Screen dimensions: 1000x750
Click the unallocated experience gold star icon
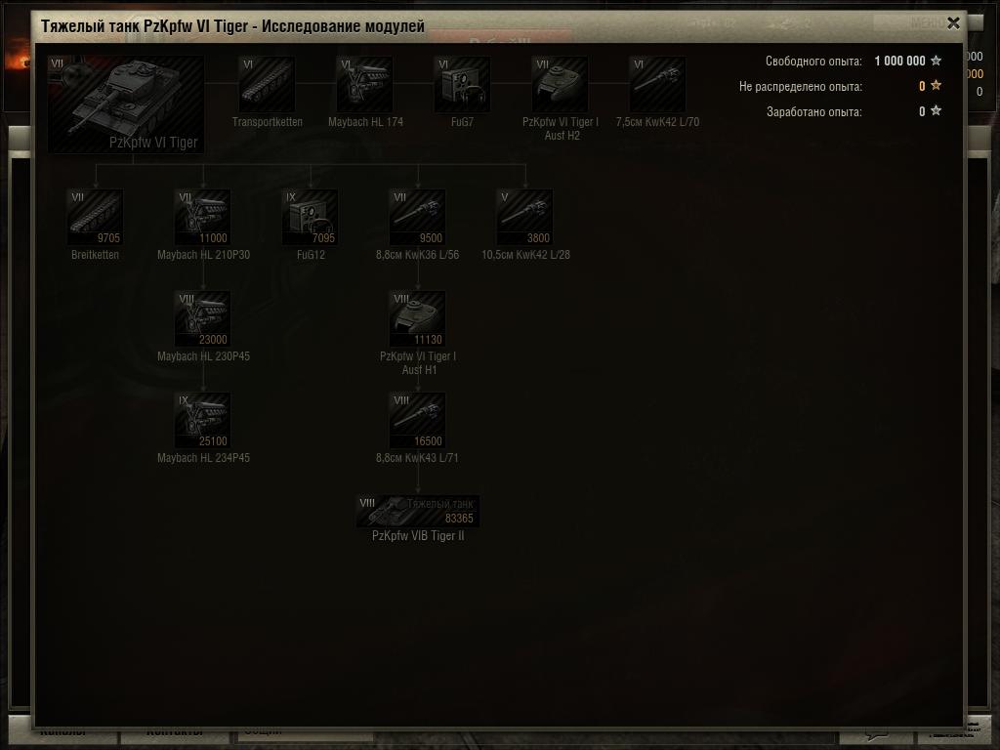click(936, 86)
